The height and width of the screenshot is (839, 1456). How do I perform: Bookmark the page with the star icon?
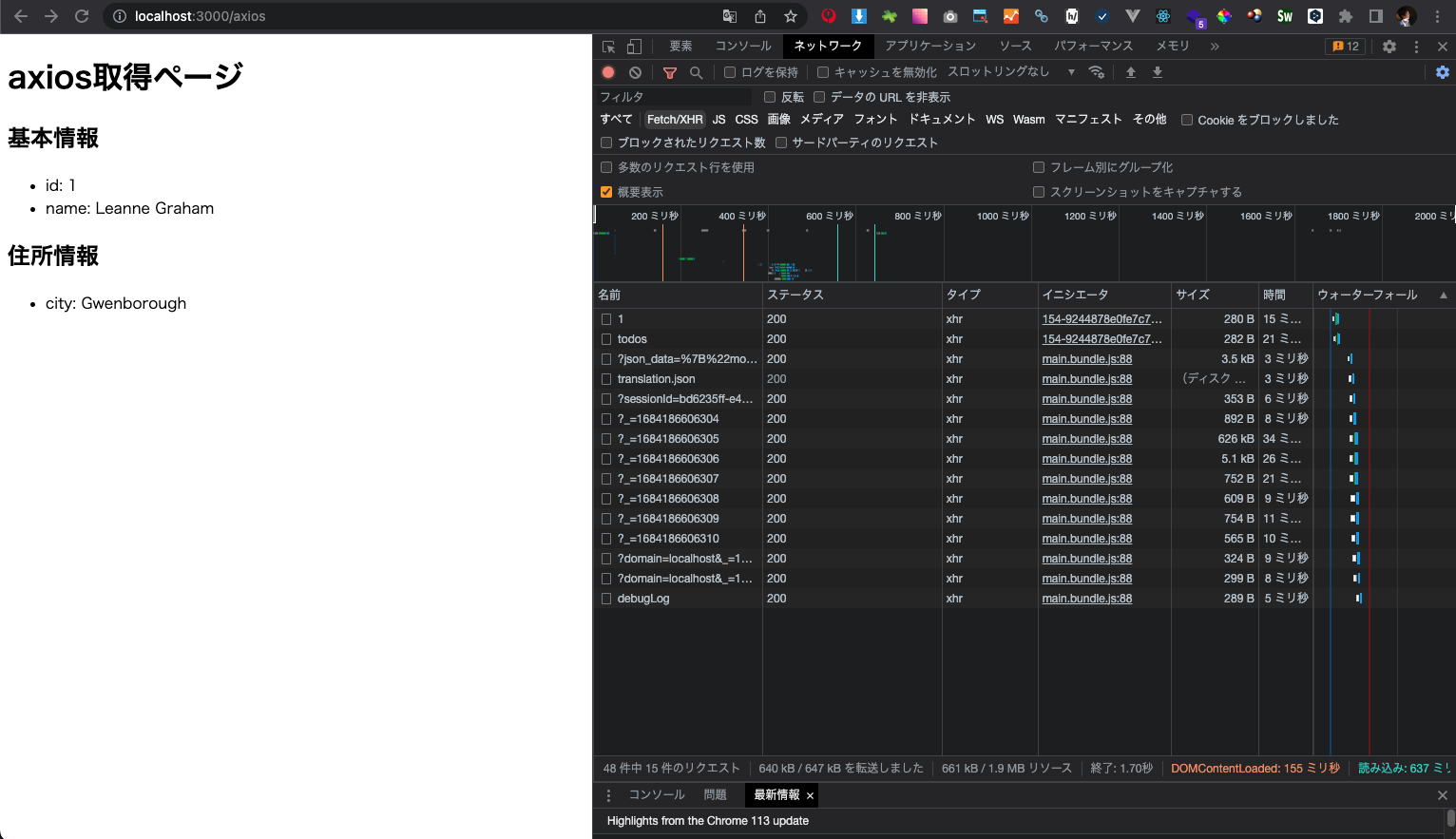coord(791,16)
